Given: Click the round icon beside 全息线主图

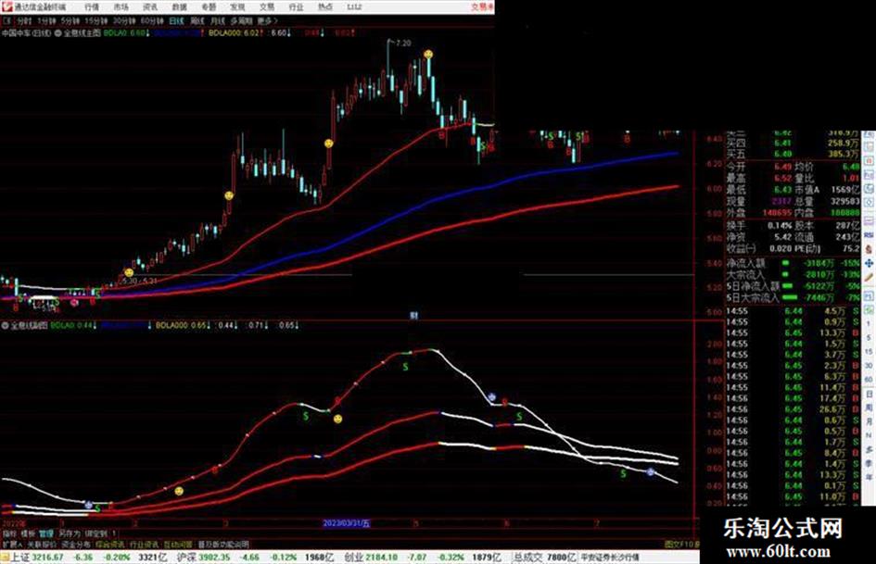Looking at the screenshot, I should click(57, 33).
